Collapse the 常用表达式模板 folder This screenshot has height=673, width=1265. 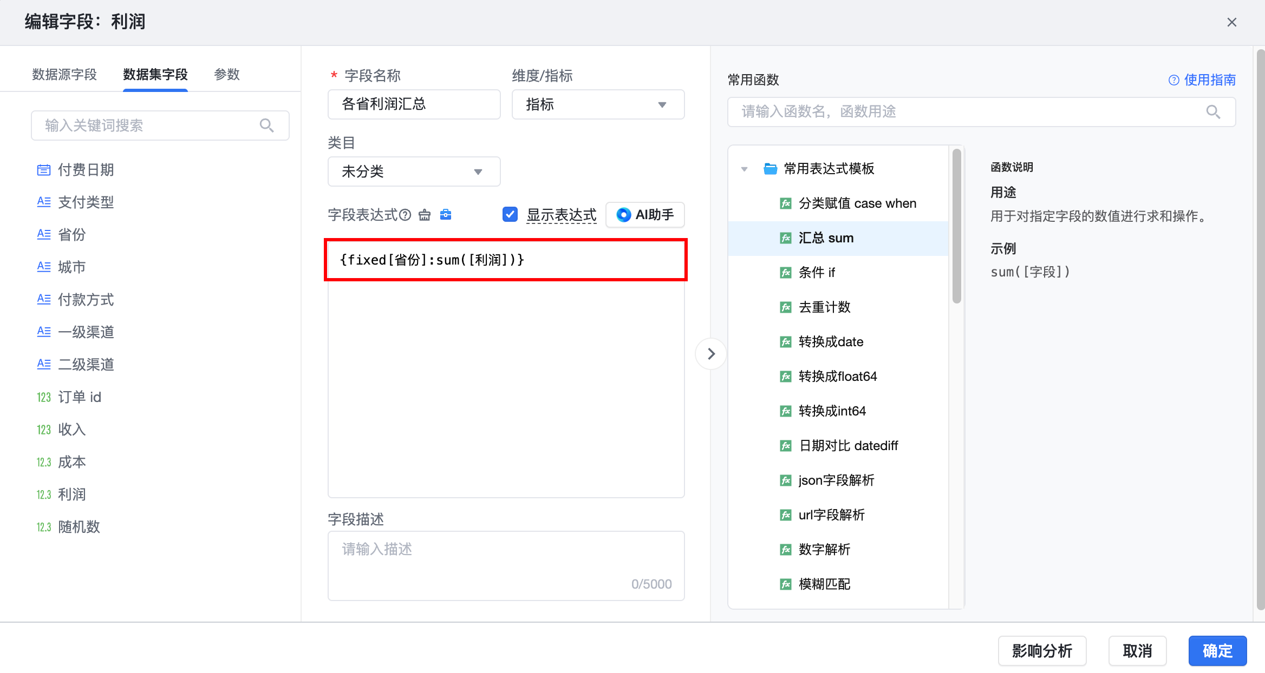pos(745,169)
